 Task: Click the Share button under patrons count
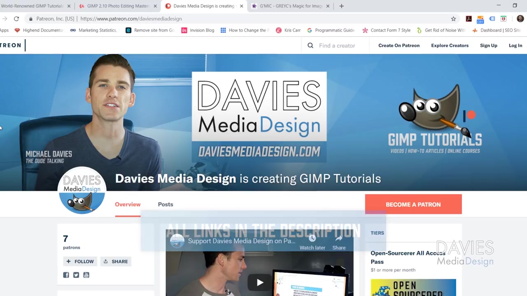coord(116,261)
